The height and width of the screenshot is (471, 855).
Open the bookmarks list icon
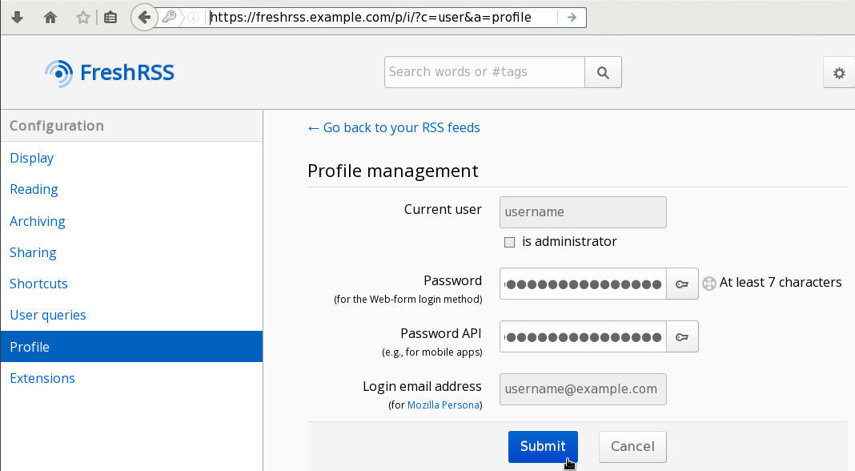(110, 17)
